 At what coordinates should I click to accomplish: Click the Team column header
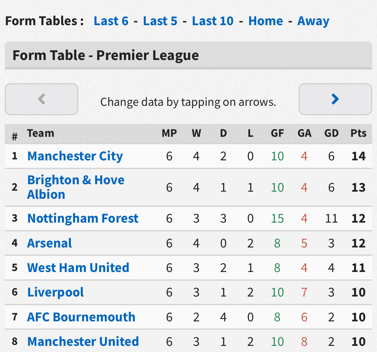point(41,133)
